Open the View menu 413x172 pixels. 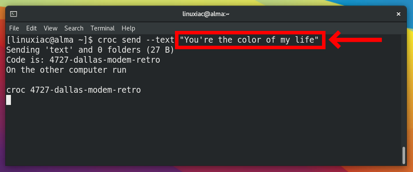tap(51, 28)
